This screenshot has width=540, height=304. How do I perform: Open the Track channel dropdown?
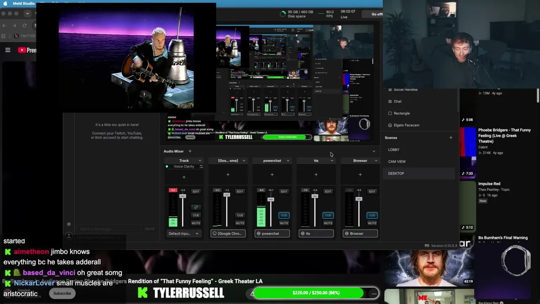(200, 160)
